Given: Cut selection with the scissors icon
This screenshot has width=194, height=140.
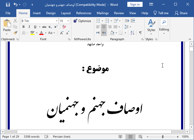Looking at the screenshot, I should (15, 21).
